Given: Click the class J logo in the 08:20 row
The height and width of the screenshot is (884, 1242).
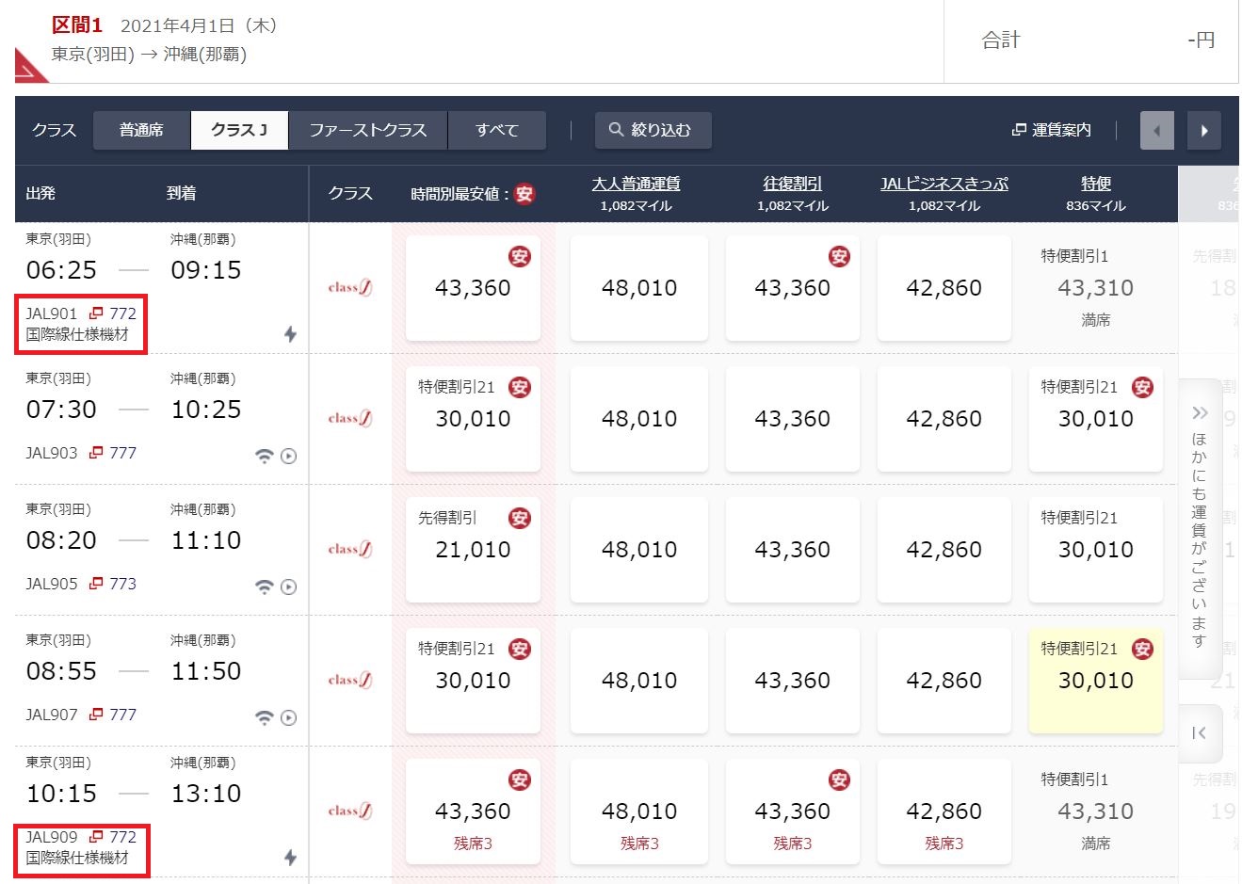Looking at the screenshot, I should 350,550.
